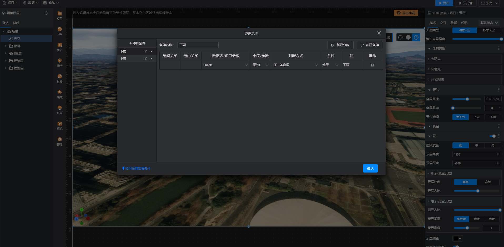Open the 天气1 field dropdown

pos(260,65)
